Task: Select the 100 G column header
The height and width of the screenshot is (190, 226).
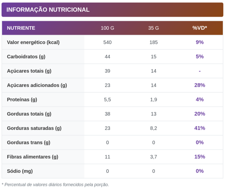Action: click(x=107, y=28)
